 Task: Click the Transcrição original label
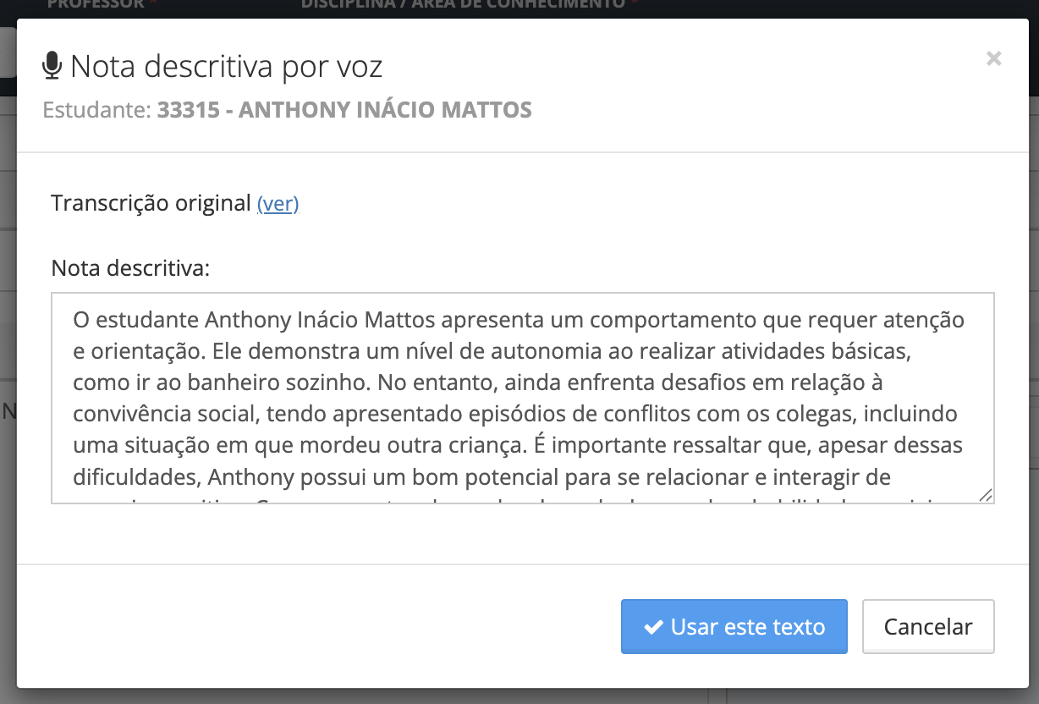tap(152, 203)
